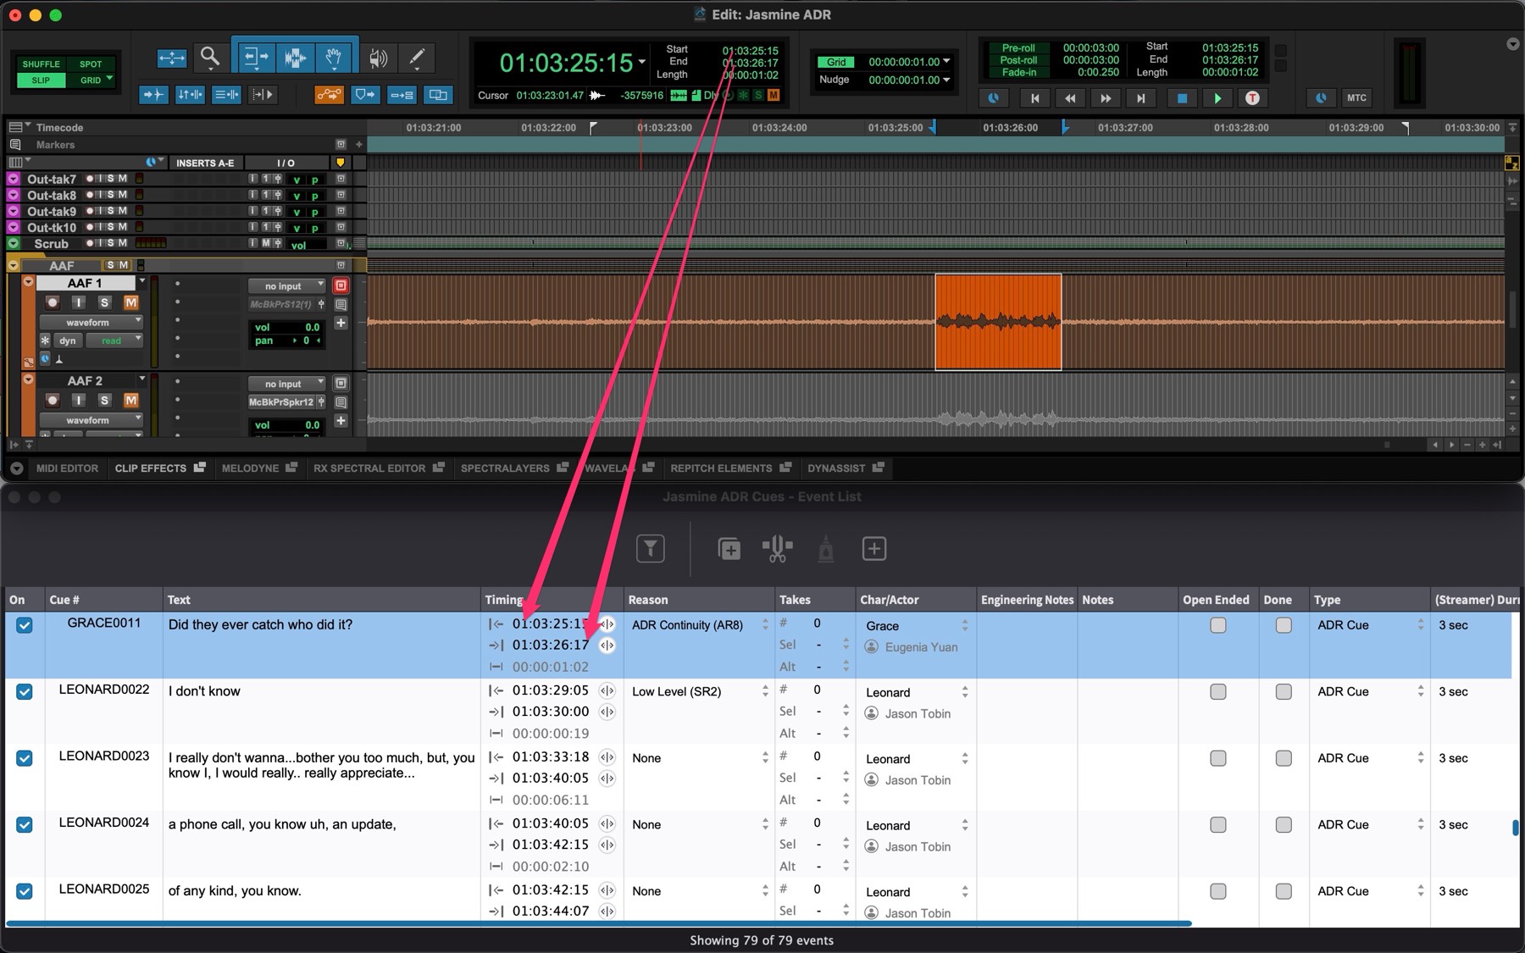1525x953 pixels.
Task: Click the Play transport button
Action: point(1217,98)
